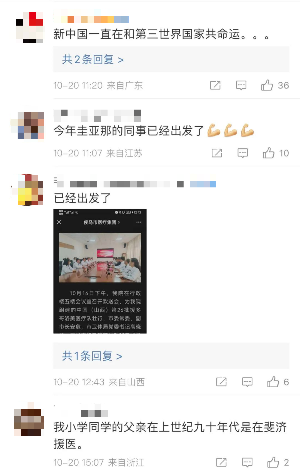Open reply icon on the 广东 comment
The image size is (300, 475).
(241, 85)
